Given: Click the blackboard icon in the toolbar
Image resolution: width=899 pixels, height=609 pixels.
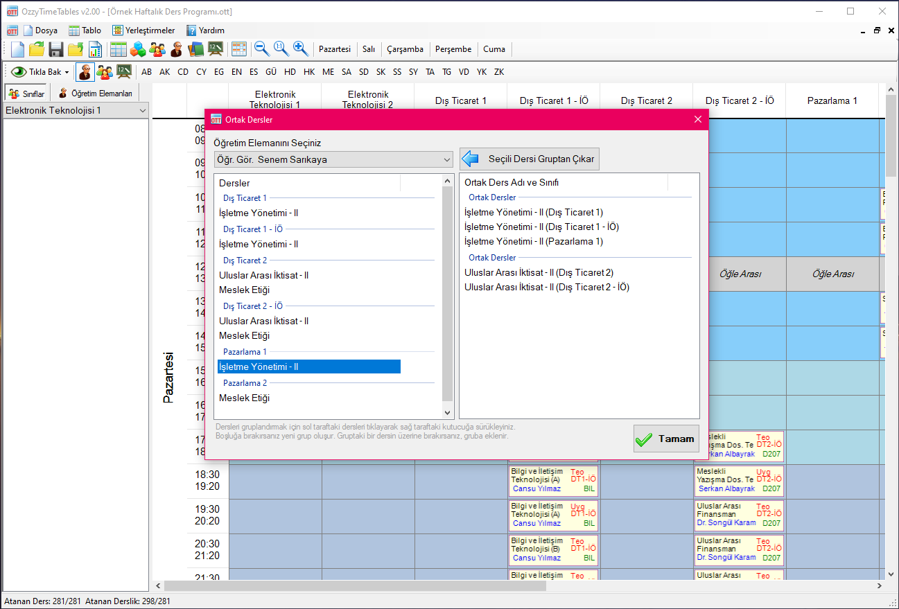Looking at the screenshot, I should pos(215,48).
